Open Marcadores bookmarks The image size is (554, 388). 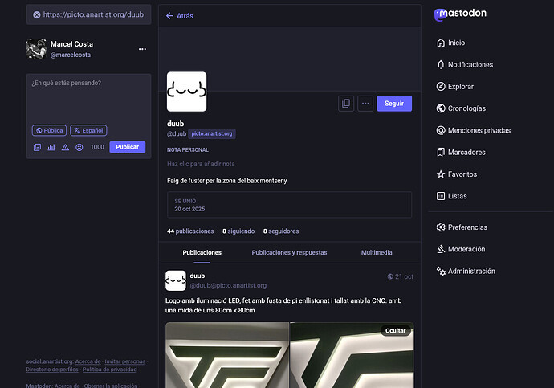coord(466,152)
